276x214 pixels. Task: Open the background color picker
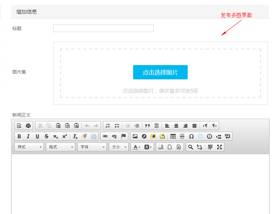[148, 147]
